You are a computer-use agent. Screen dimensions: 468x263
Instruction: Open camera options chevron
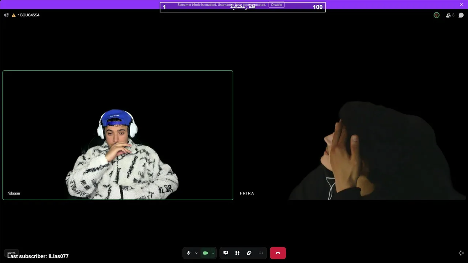(x=213, y=253)
